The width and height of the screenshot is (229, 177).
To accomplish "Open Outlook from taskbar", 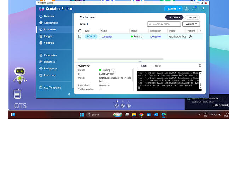I will click(156, 115).
